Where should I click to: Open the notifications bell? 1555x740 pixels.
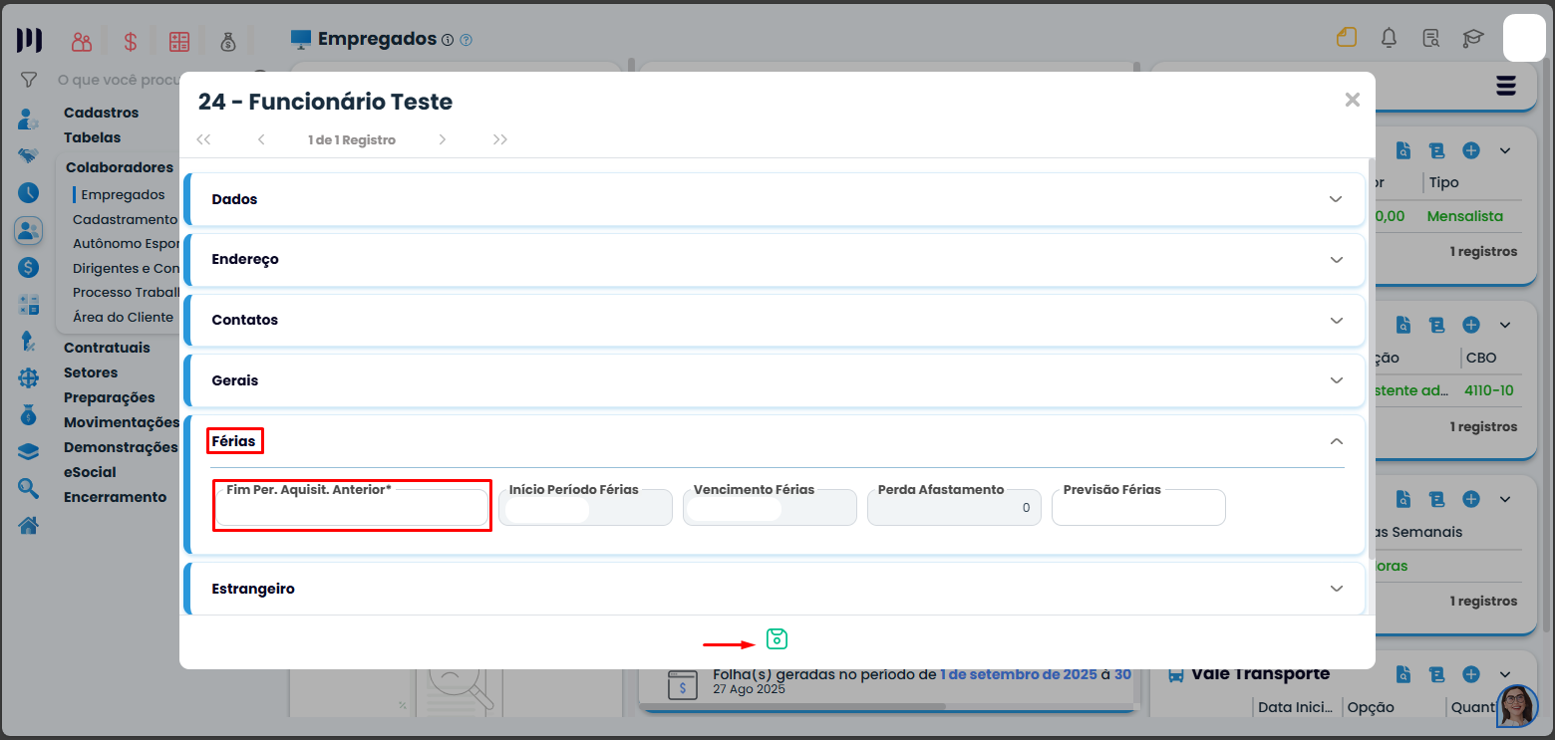1389,38
